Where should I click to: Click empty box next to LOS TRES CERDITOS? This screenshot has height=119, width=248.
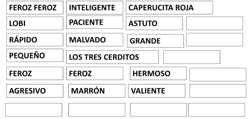coord(192,57)
